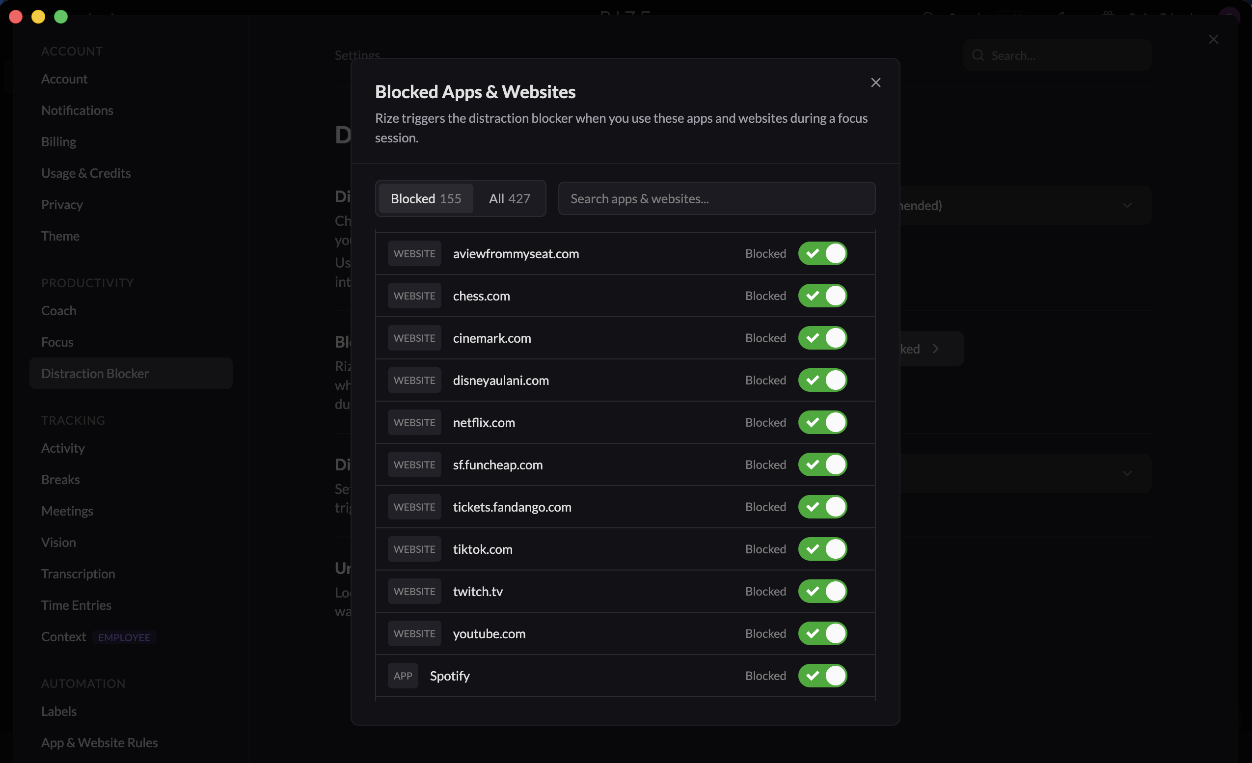Image resolution: width=1252 pixels, height=763 pixels.
Task: Open Privacy settings
Action: [x=62, y=204]
